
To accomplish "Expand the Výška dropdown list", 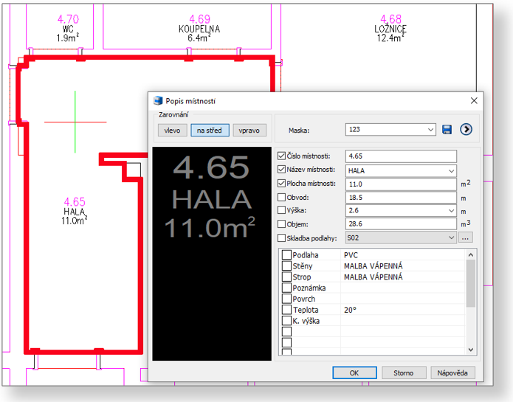I will 451,211.
